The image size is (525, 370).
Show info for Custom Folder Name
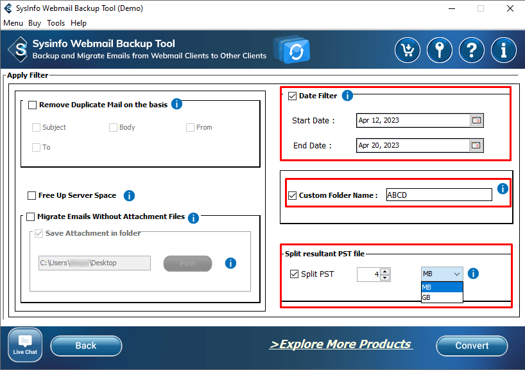(503, 188)
